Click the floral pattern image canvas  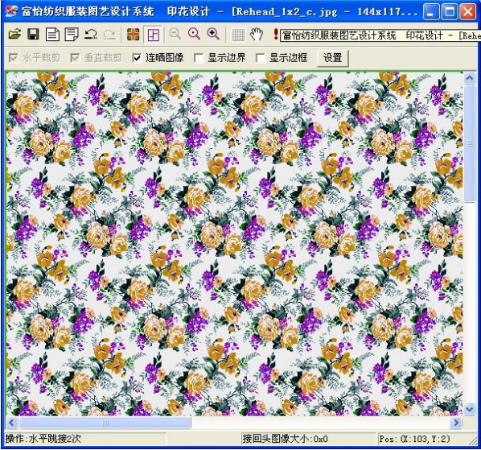pyautogui.click(x=234, y=244)
